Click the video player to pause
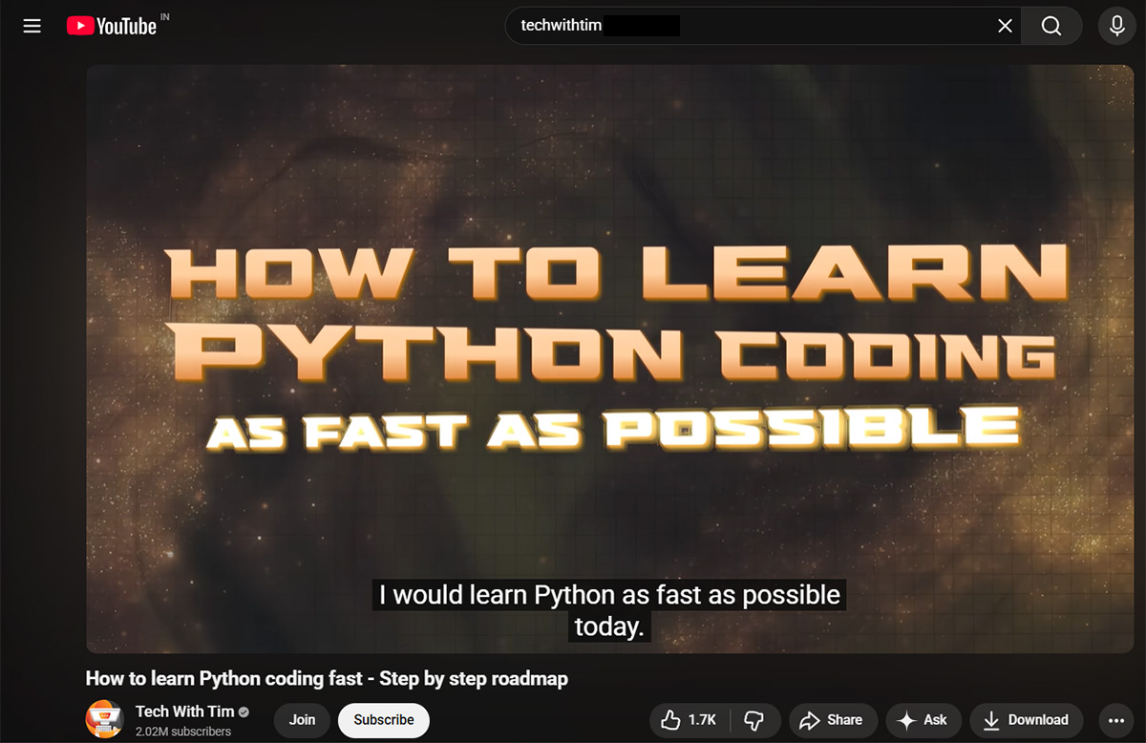 (609, 358)
